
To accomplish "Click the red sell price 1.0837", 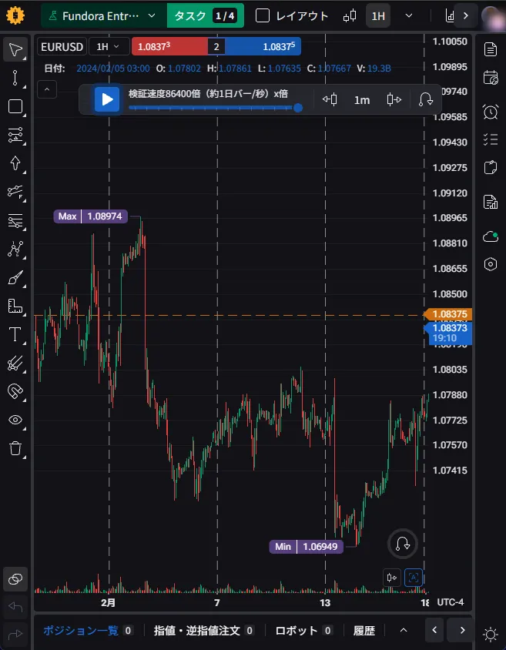I will tap(169, 46).
